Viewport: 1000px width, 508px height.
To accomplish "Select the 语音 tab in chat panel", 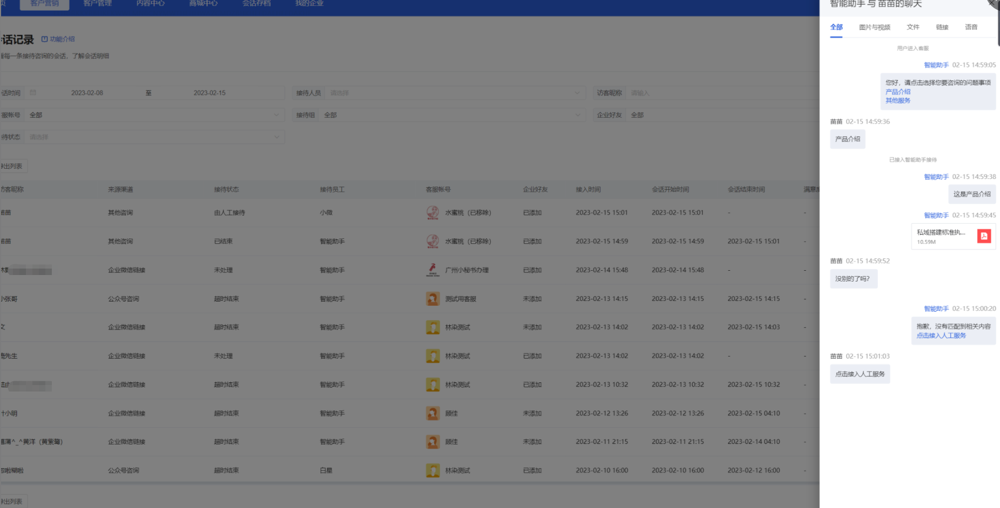I will click(x=971, y=27).
